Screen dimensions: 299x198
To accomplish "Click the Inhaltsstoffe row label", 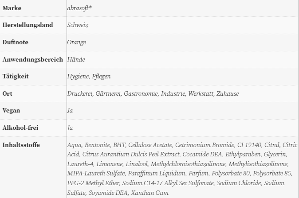I will click(x=20, y=145).
